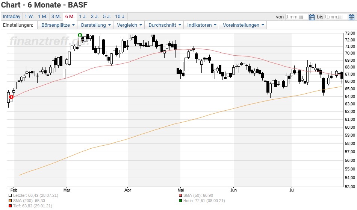The height and width of the screenshot is (210, 357).
Task: Click the 'Apr' x-axis label
Action: 128,190
